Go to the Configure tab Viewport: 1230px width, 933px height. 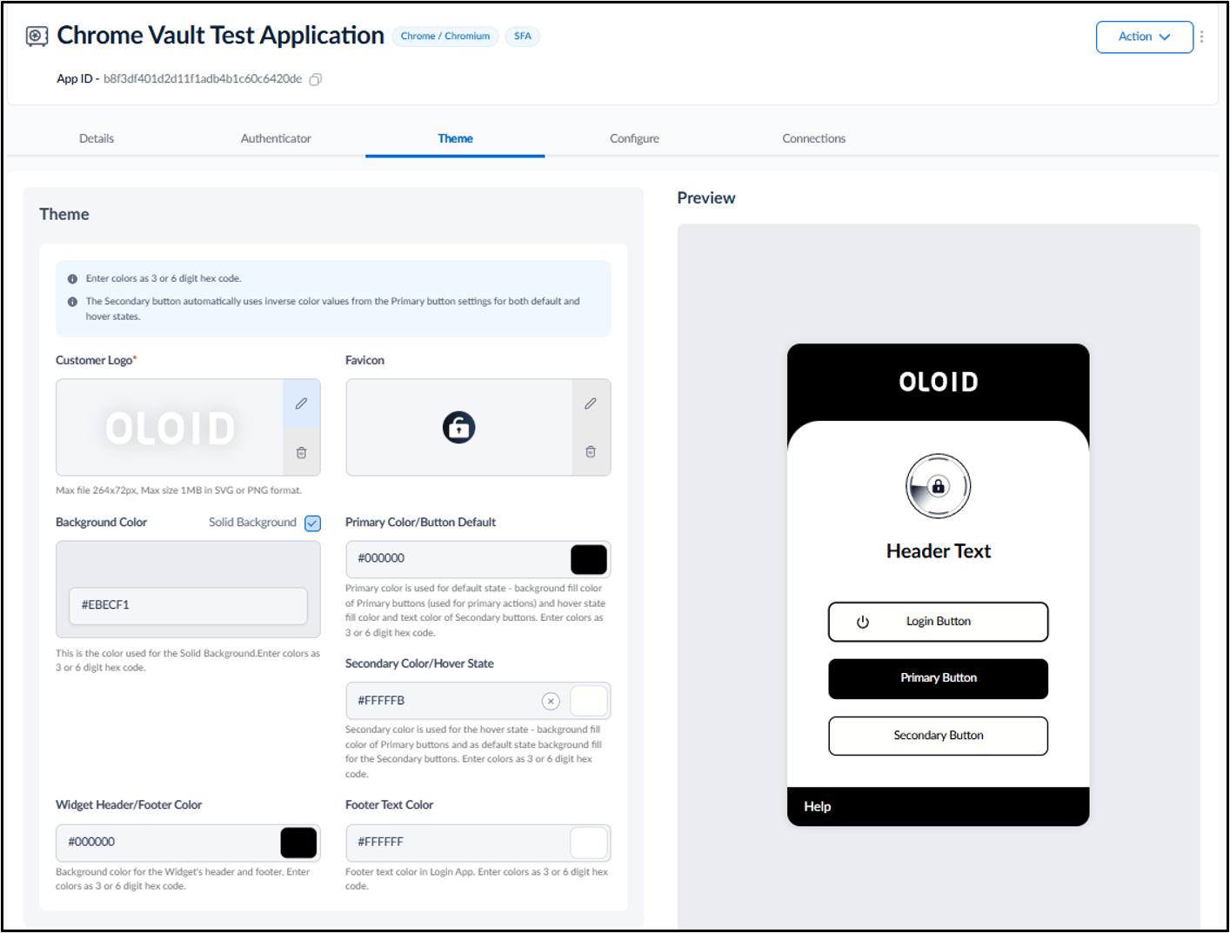(x=634, y=138)
